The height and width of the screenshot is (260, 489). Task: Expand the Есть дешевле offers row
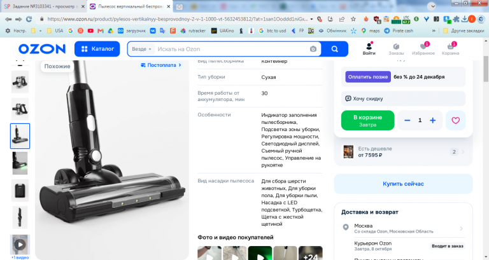coord(403,152)
